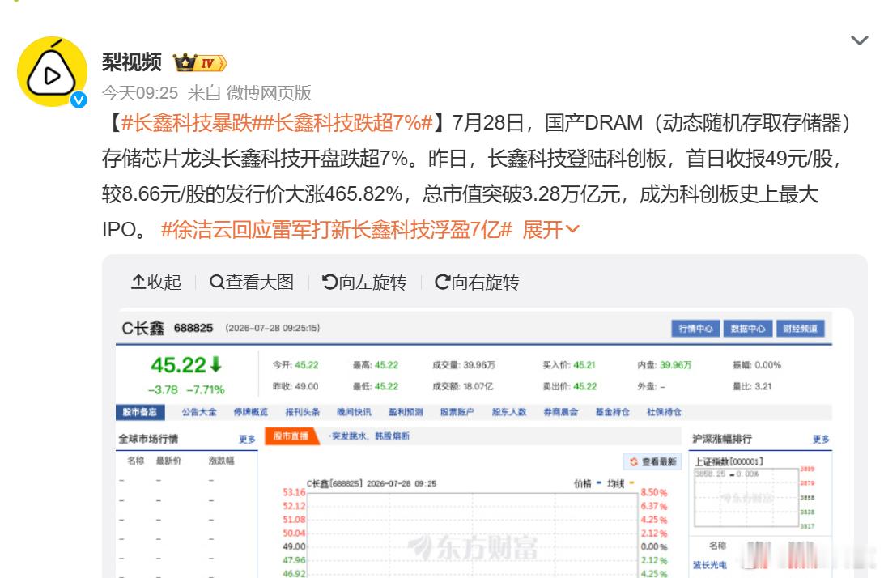Rotate the image right with 向右旋转
Image resolution: width=884 pixels, height=578 pixels.
477,282
